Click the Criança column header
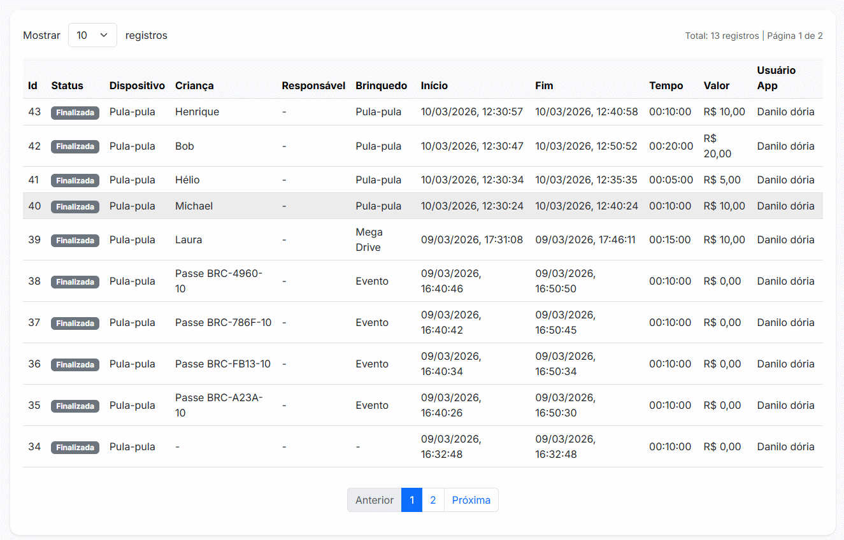844x540 pixels. click(x=194, y=85)
